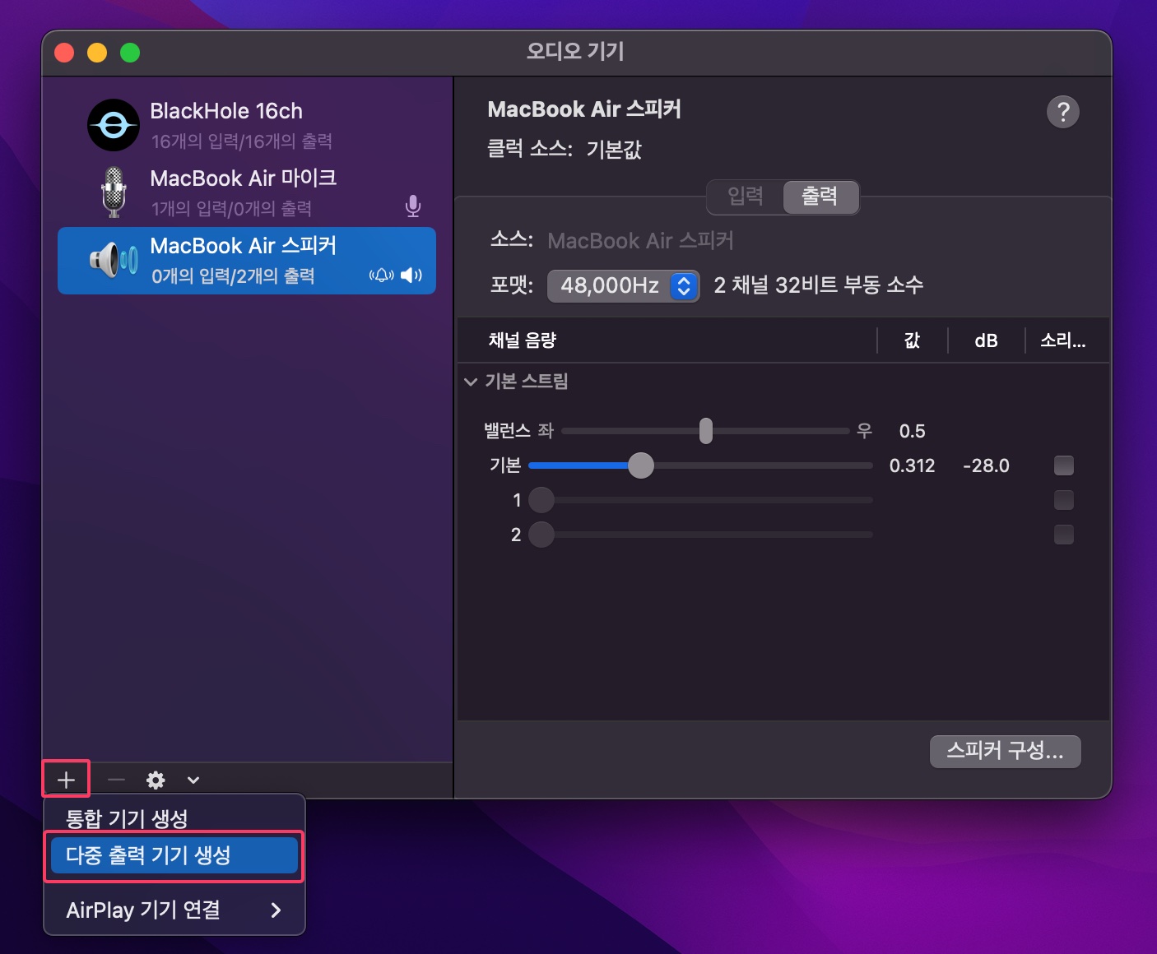Adjust the 기본 volume slider knob
This screenshot has height=954, width=1157.
[641, 465]
